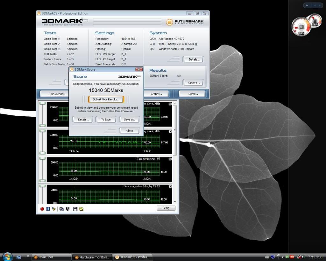Switch to Hardware monitoring taskbar button

[x=92, y=257]
